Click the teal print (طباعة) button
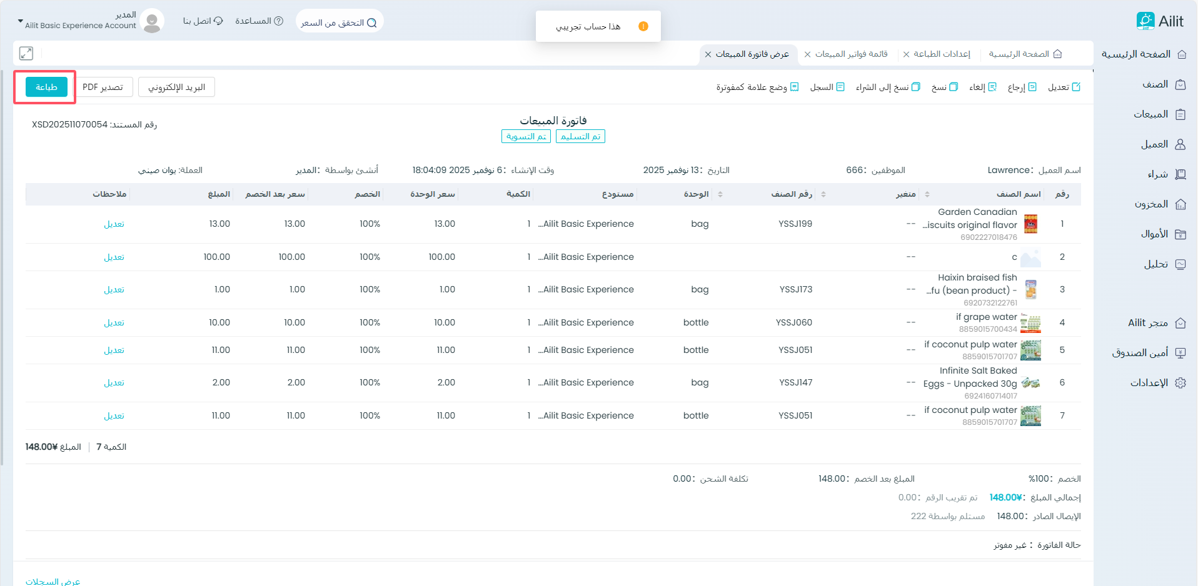The width and height of the screenshot is (1198, 586). [46, 87]
